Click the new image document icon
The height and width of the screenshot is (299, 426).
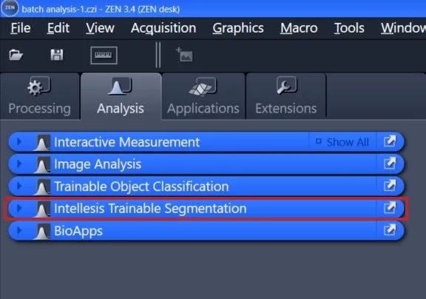tap(184, 55)
